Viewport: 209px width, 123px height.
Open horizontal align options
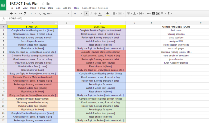coord(128,13)
